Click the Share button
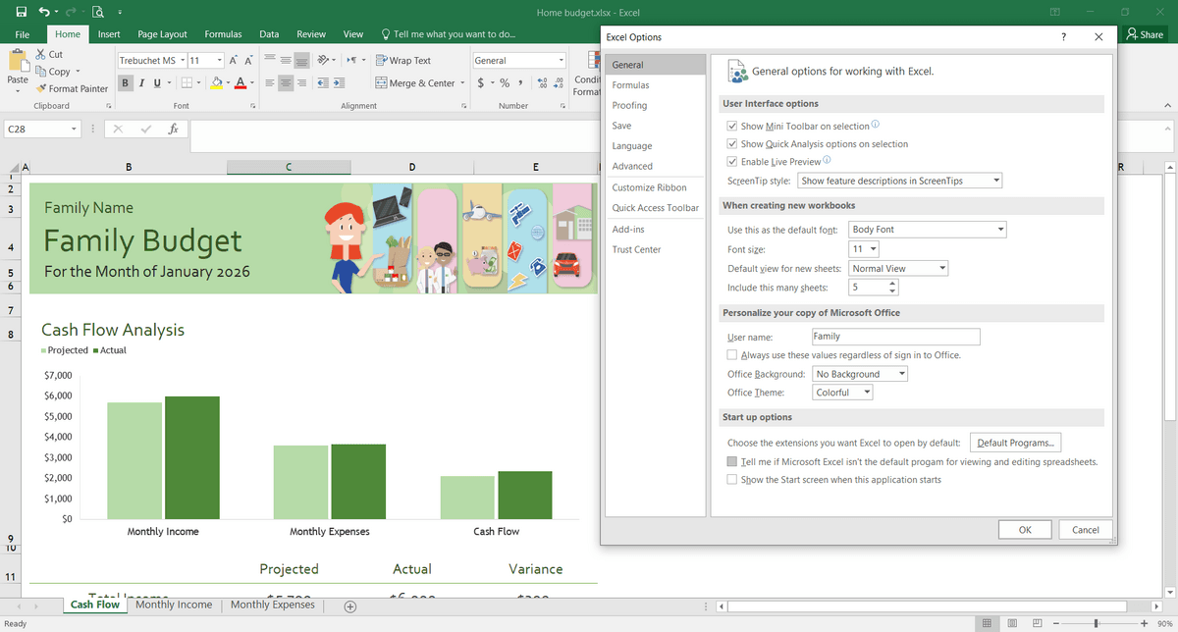This screenshot has height=632, width=1178. coord(1146,34)
